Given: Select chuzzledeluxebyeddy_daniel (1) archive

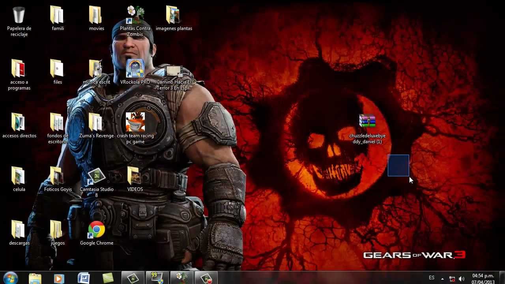Looking at the screenshot, I should click(x=367, y=129).
